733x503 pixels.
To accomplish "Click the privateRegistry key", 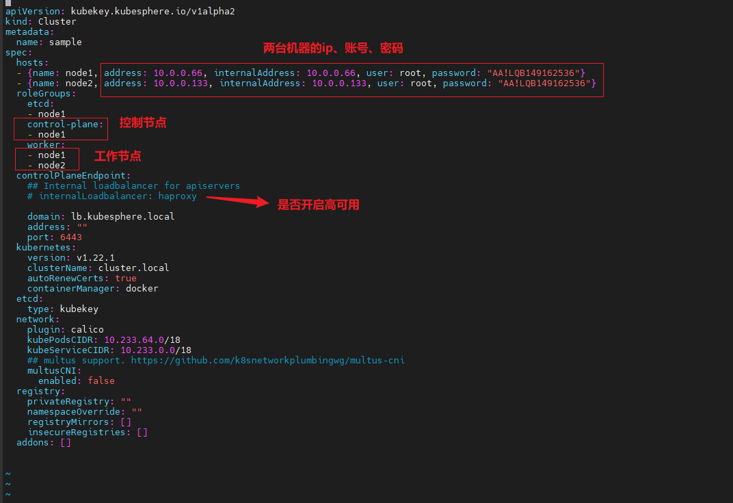I will point(70,402).
